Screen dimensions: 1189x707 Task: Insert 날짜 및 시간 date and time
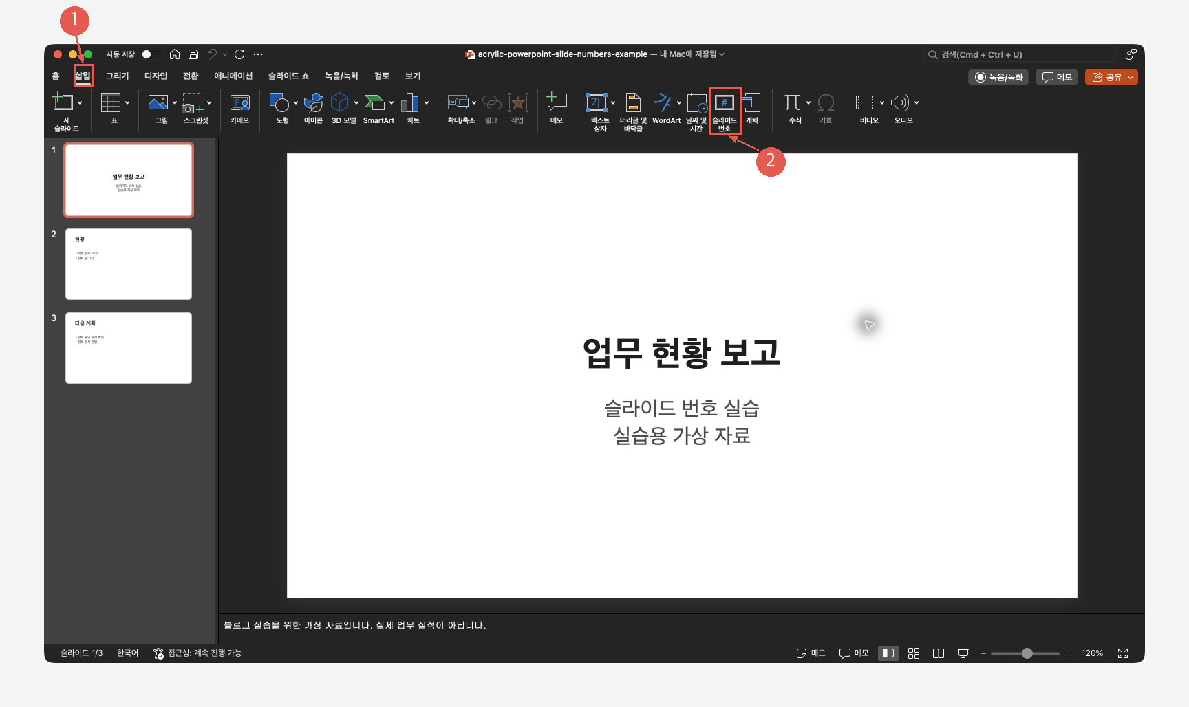tap(697, 103)
